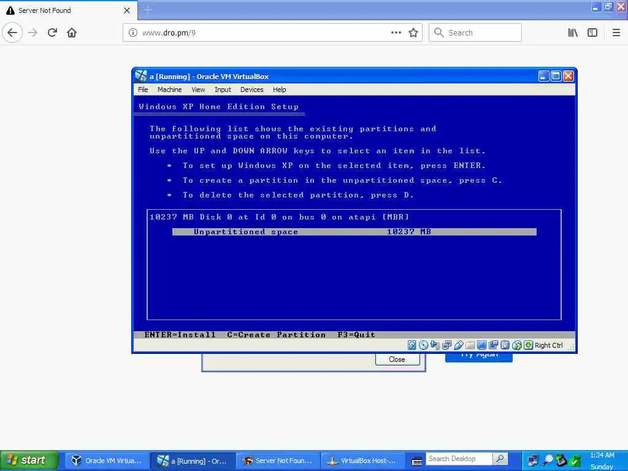Switch to 'a [Running]' taskbar button
628x471 pixels.
pyautogui.click(x=192, y=461)
